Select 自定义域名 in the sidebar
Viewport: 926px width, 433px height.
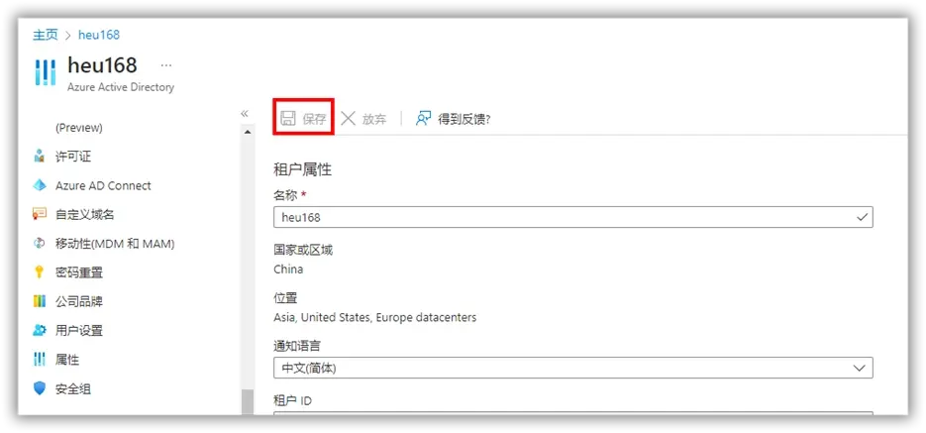[85, 214]
